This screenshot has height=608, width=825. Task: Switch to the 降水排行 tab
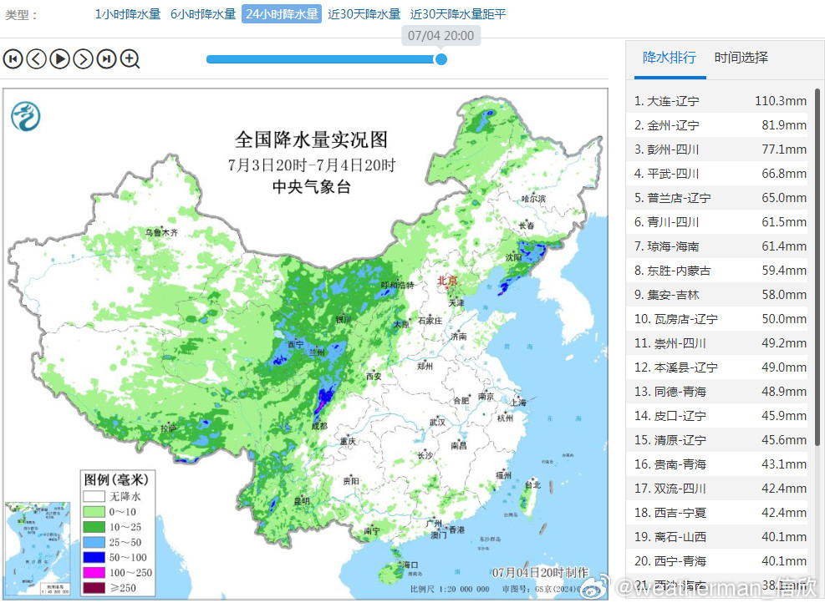(x=670, y=58)
